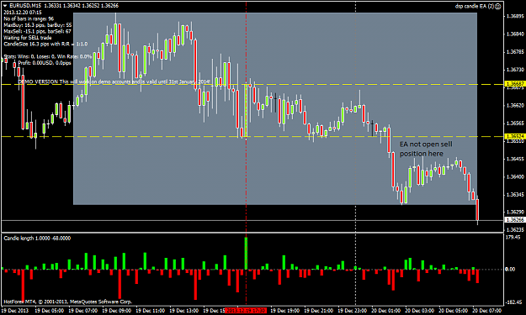Click the DEMO VERSION notice text
The height and width of the screenshot is (315, 526).
(114, 81)
